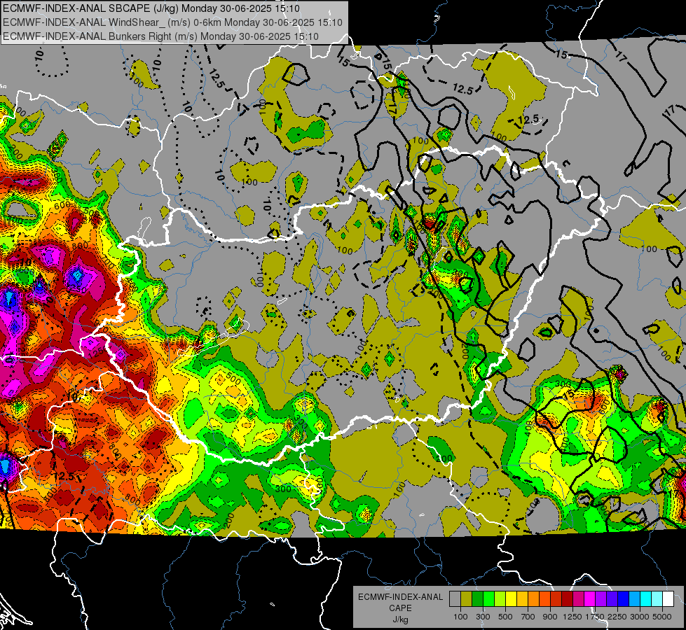Select the pure yellow legend swatch
The width and height of the screenshot is (686, 630).
pyautogui.click(x=511, y=599)
